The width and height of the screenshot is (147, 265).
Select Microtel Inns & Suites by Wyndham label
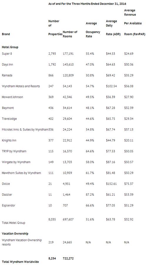[25, 129]
